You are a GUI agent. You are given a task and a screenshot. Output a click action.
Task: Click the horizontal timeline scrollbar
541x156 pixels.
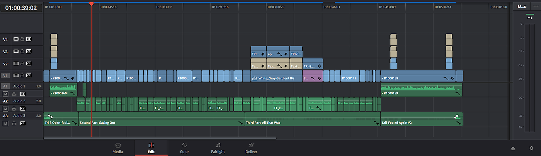pos(160,138)
